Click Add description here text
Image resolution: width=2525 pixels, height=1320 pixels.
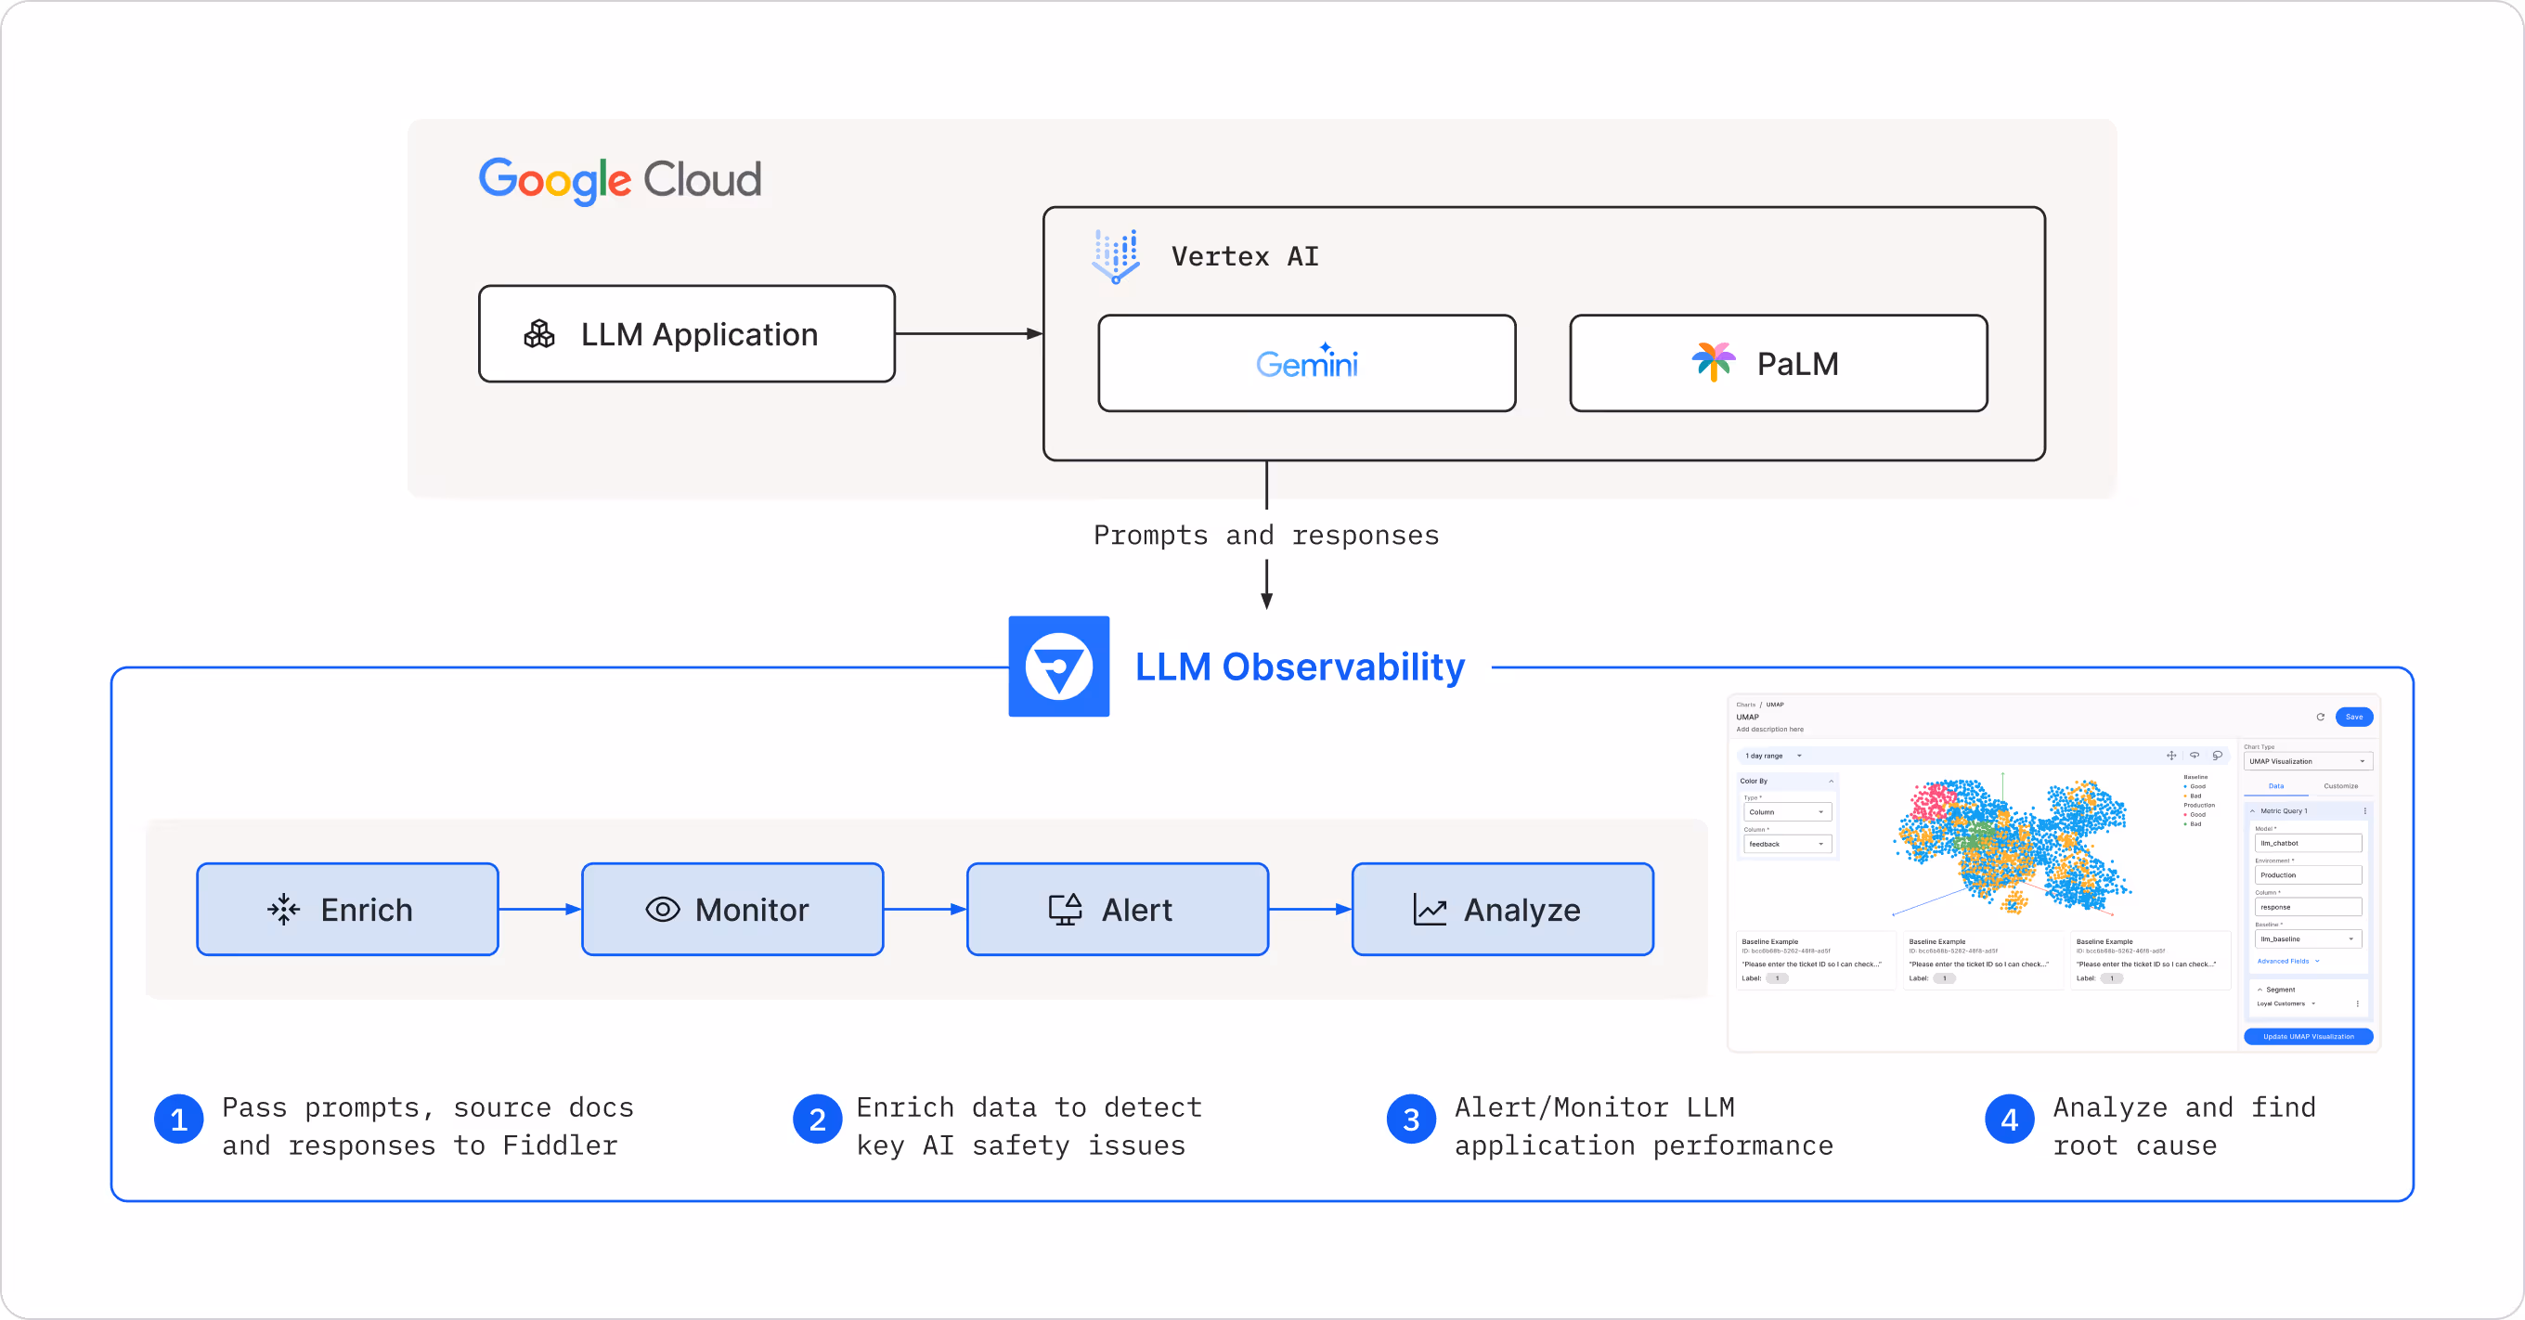point(1769,729)
